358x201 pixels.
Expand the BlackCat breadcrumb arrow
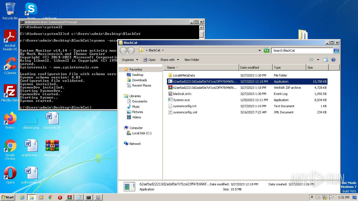pos(163,51)
